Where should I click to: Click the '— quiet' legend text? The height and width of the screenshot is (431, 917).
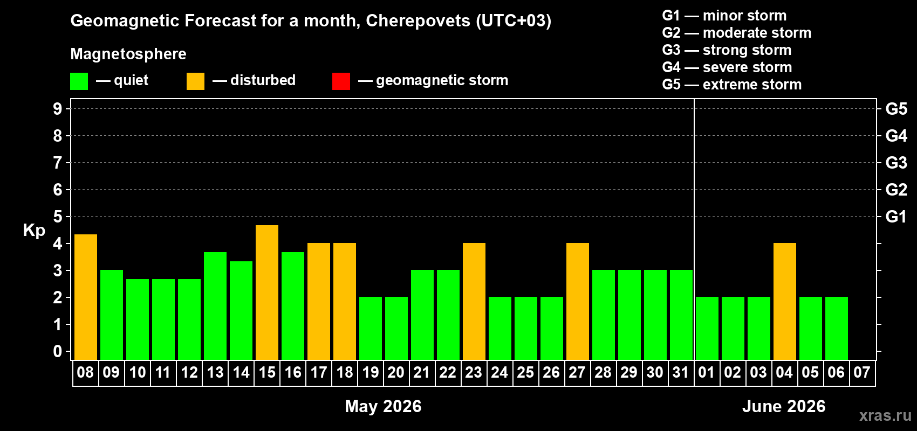pos(122,80)
